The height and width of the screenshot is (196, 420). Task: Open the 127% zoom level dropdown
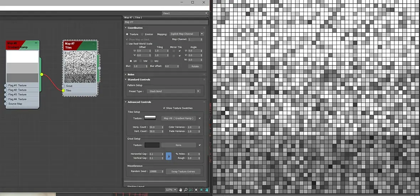[x=171, y=190]
